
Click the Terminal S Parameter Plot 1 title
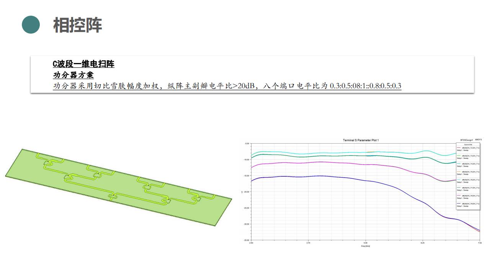pyautogui.click(x=361, y=140)
